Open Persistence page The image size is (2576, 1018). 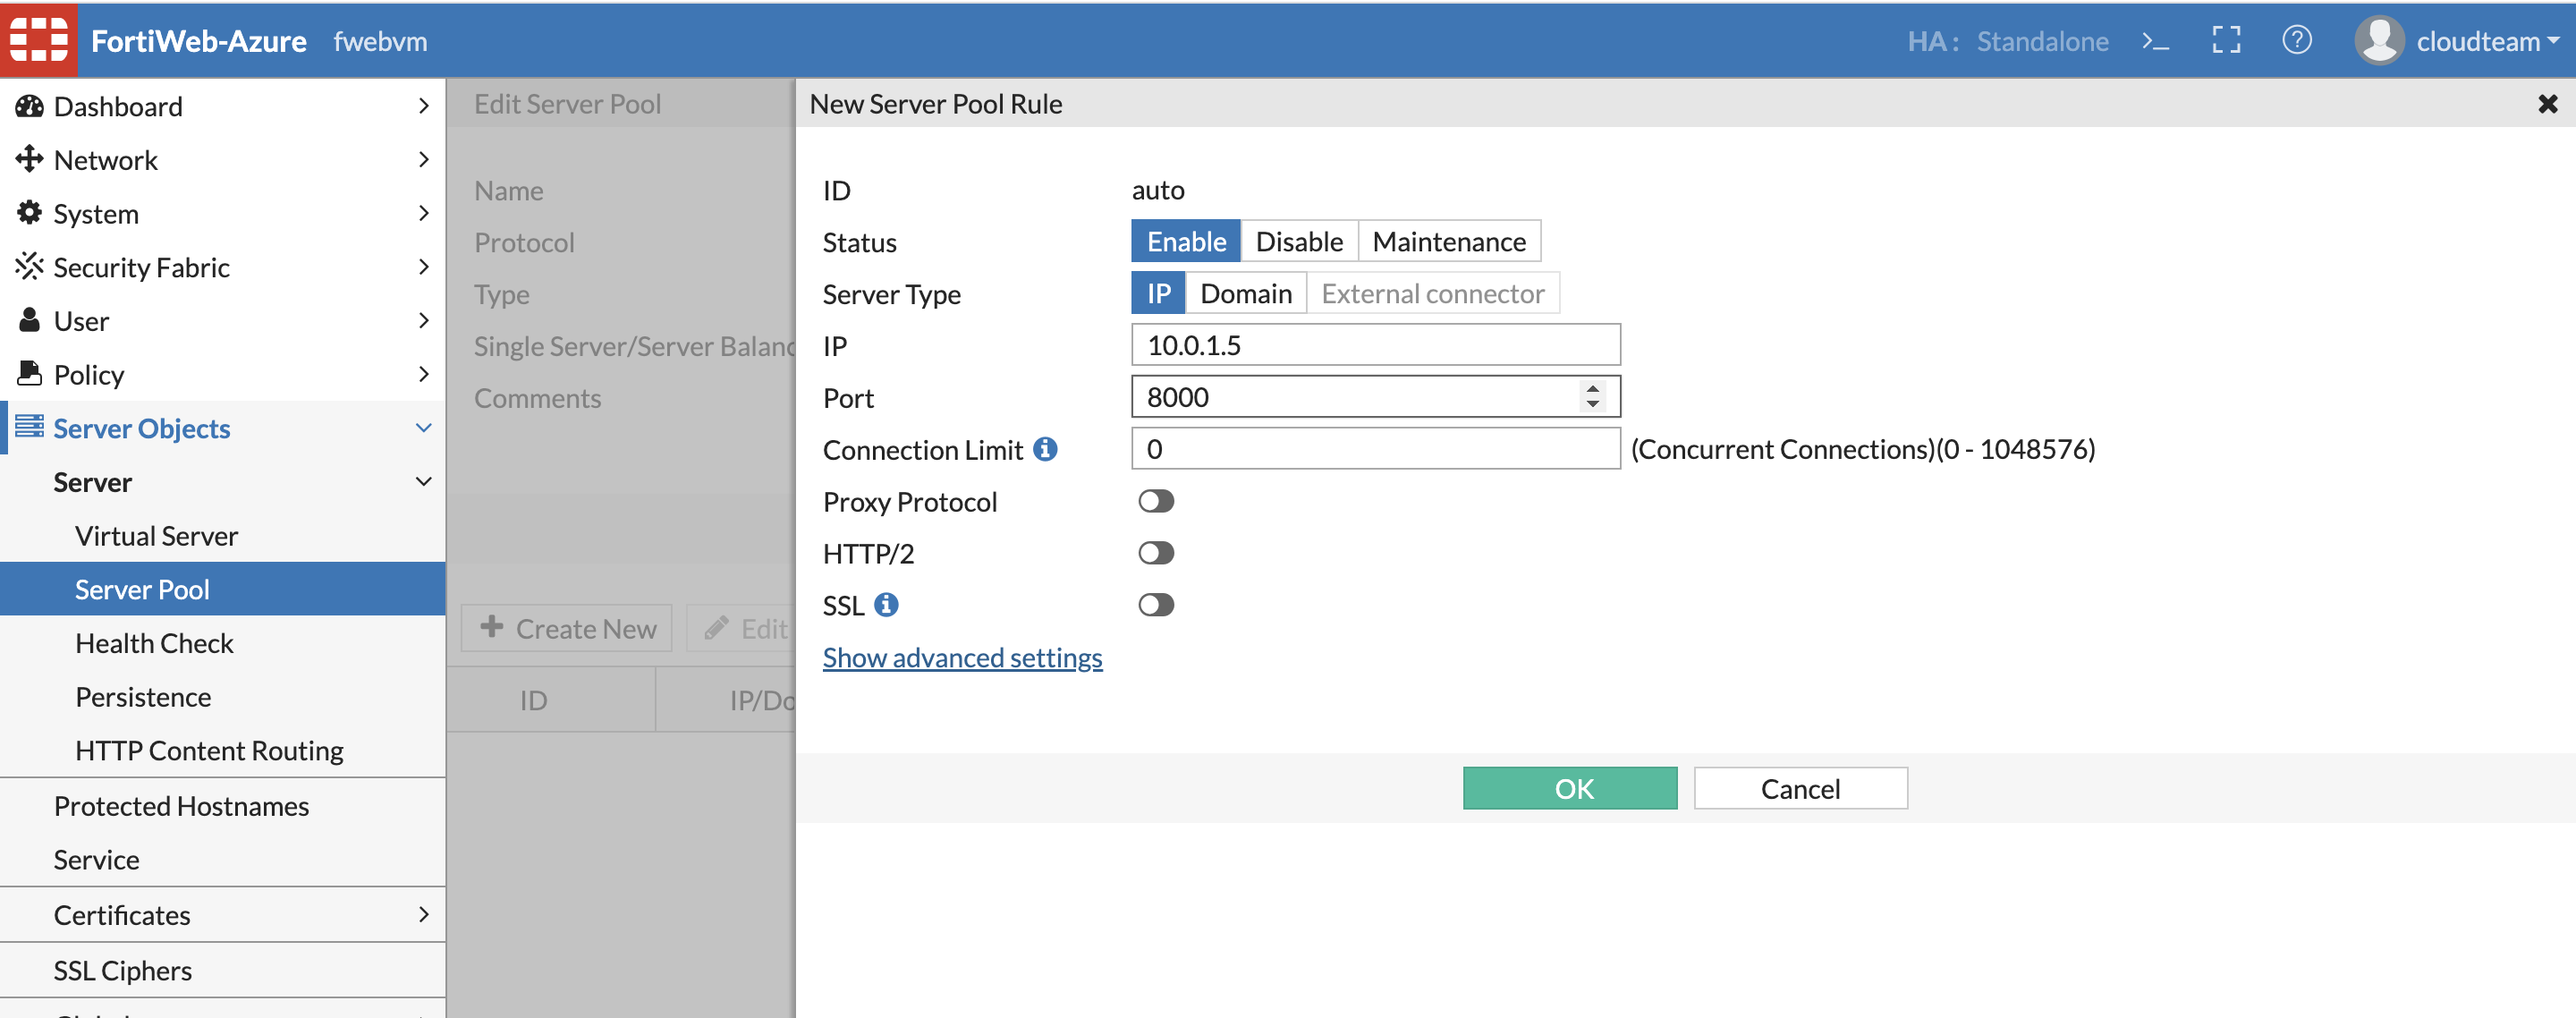(x=222, y=696)
